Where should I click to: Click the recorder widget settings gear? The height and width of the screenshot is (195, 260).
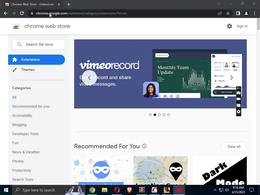click(238, 112)
